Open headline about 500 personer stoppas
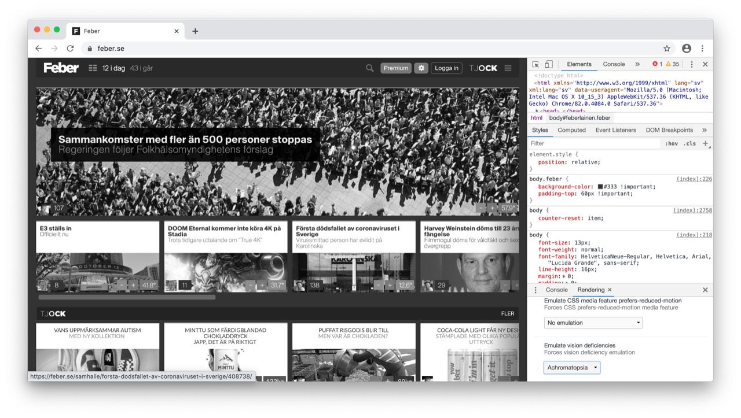The height and width of the screenshot is (418, 741). pos(185,139)
